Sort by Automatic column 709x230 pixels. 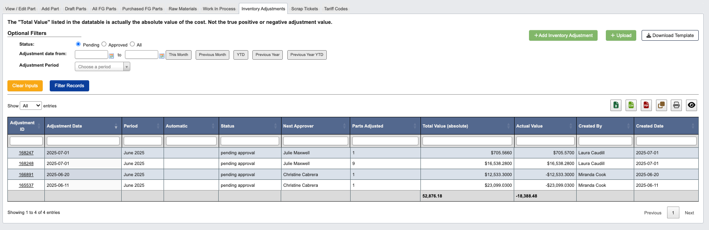click(x=191, y=126)
